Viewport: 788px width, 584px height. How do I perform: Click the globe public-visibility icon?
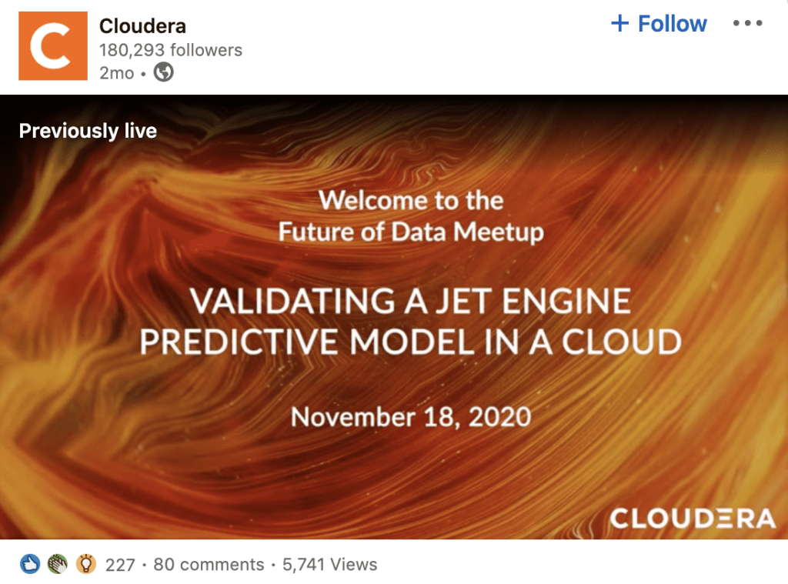(x=162, y=73)
